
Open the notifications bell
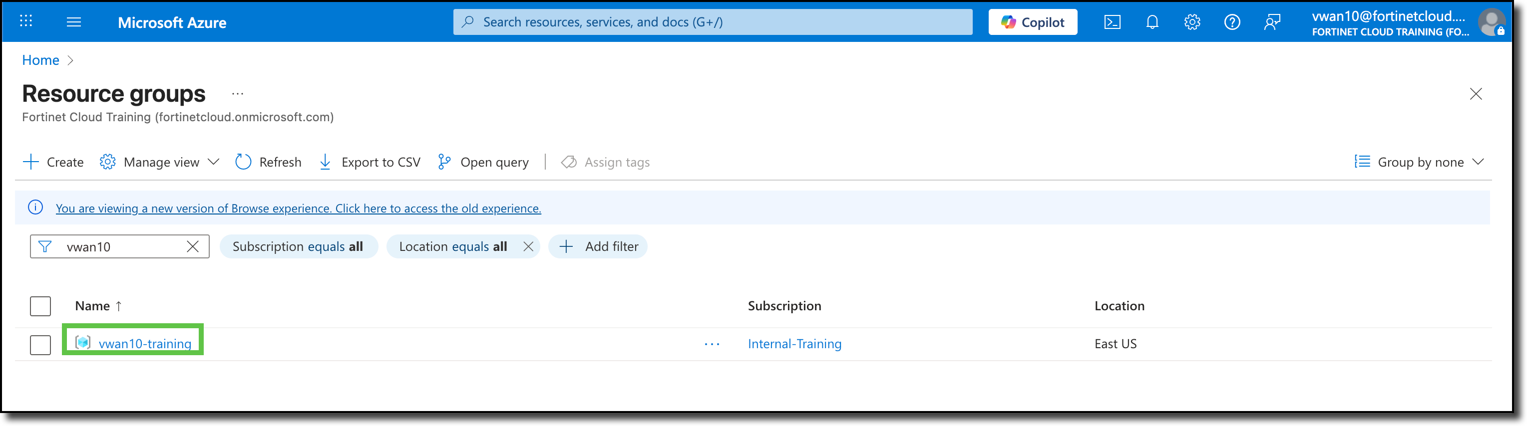click(1152, 22)
